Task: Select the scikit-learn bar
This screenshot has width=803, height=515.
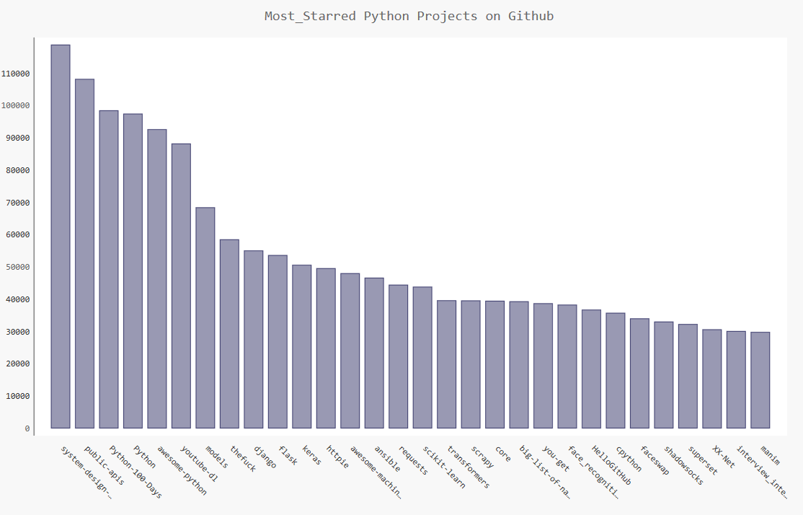Action: (x=422, y=357)
